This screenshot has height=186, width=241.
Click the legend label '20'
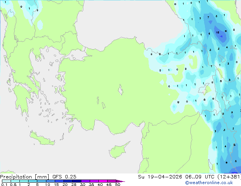65,184
